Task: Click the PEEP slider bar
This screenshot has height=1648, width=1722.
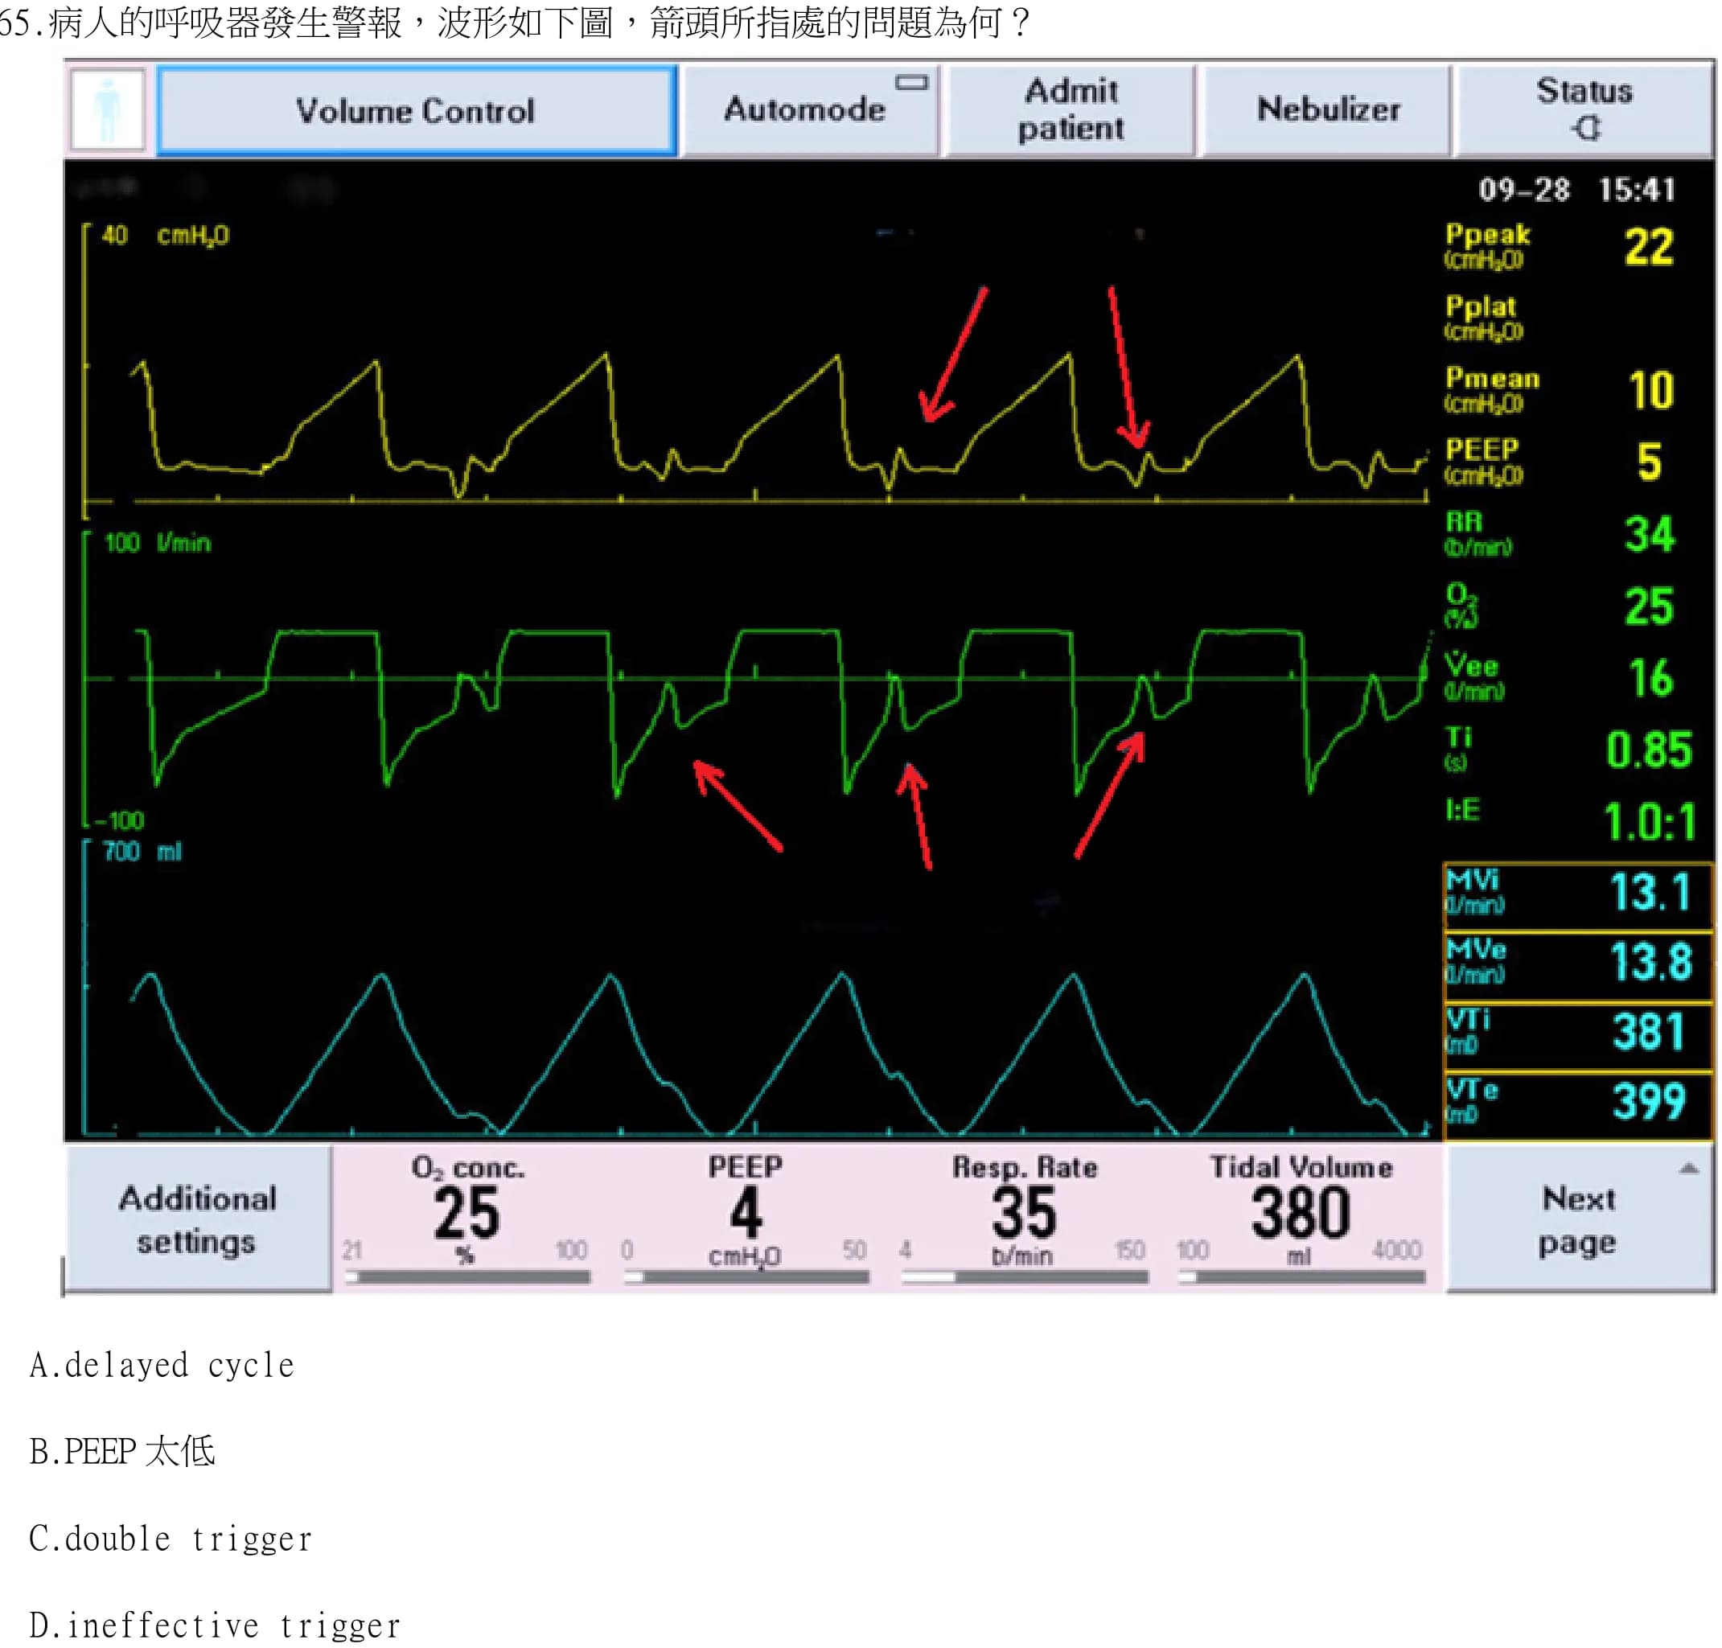Action: pos(746,1277)
